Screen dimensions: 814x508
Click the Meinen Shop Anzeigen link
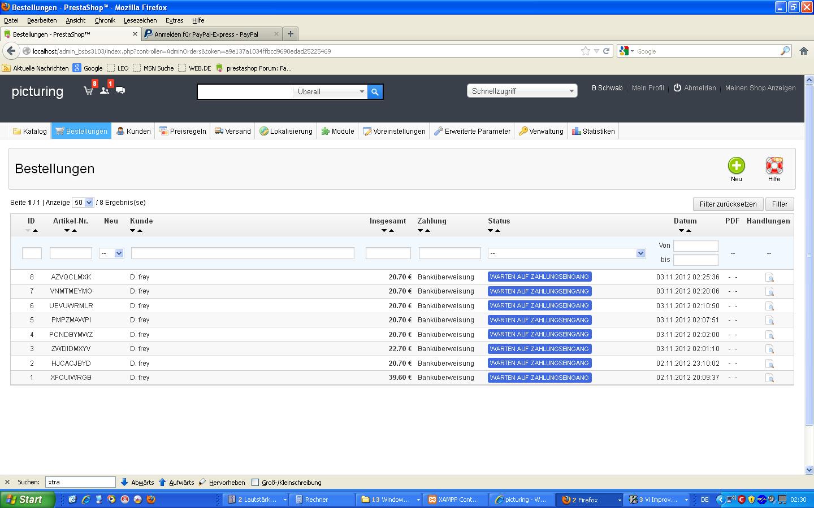pos(760,88)
